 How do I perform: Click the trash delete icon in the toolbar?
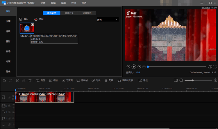pyautogui.click(x=30, y=80)
